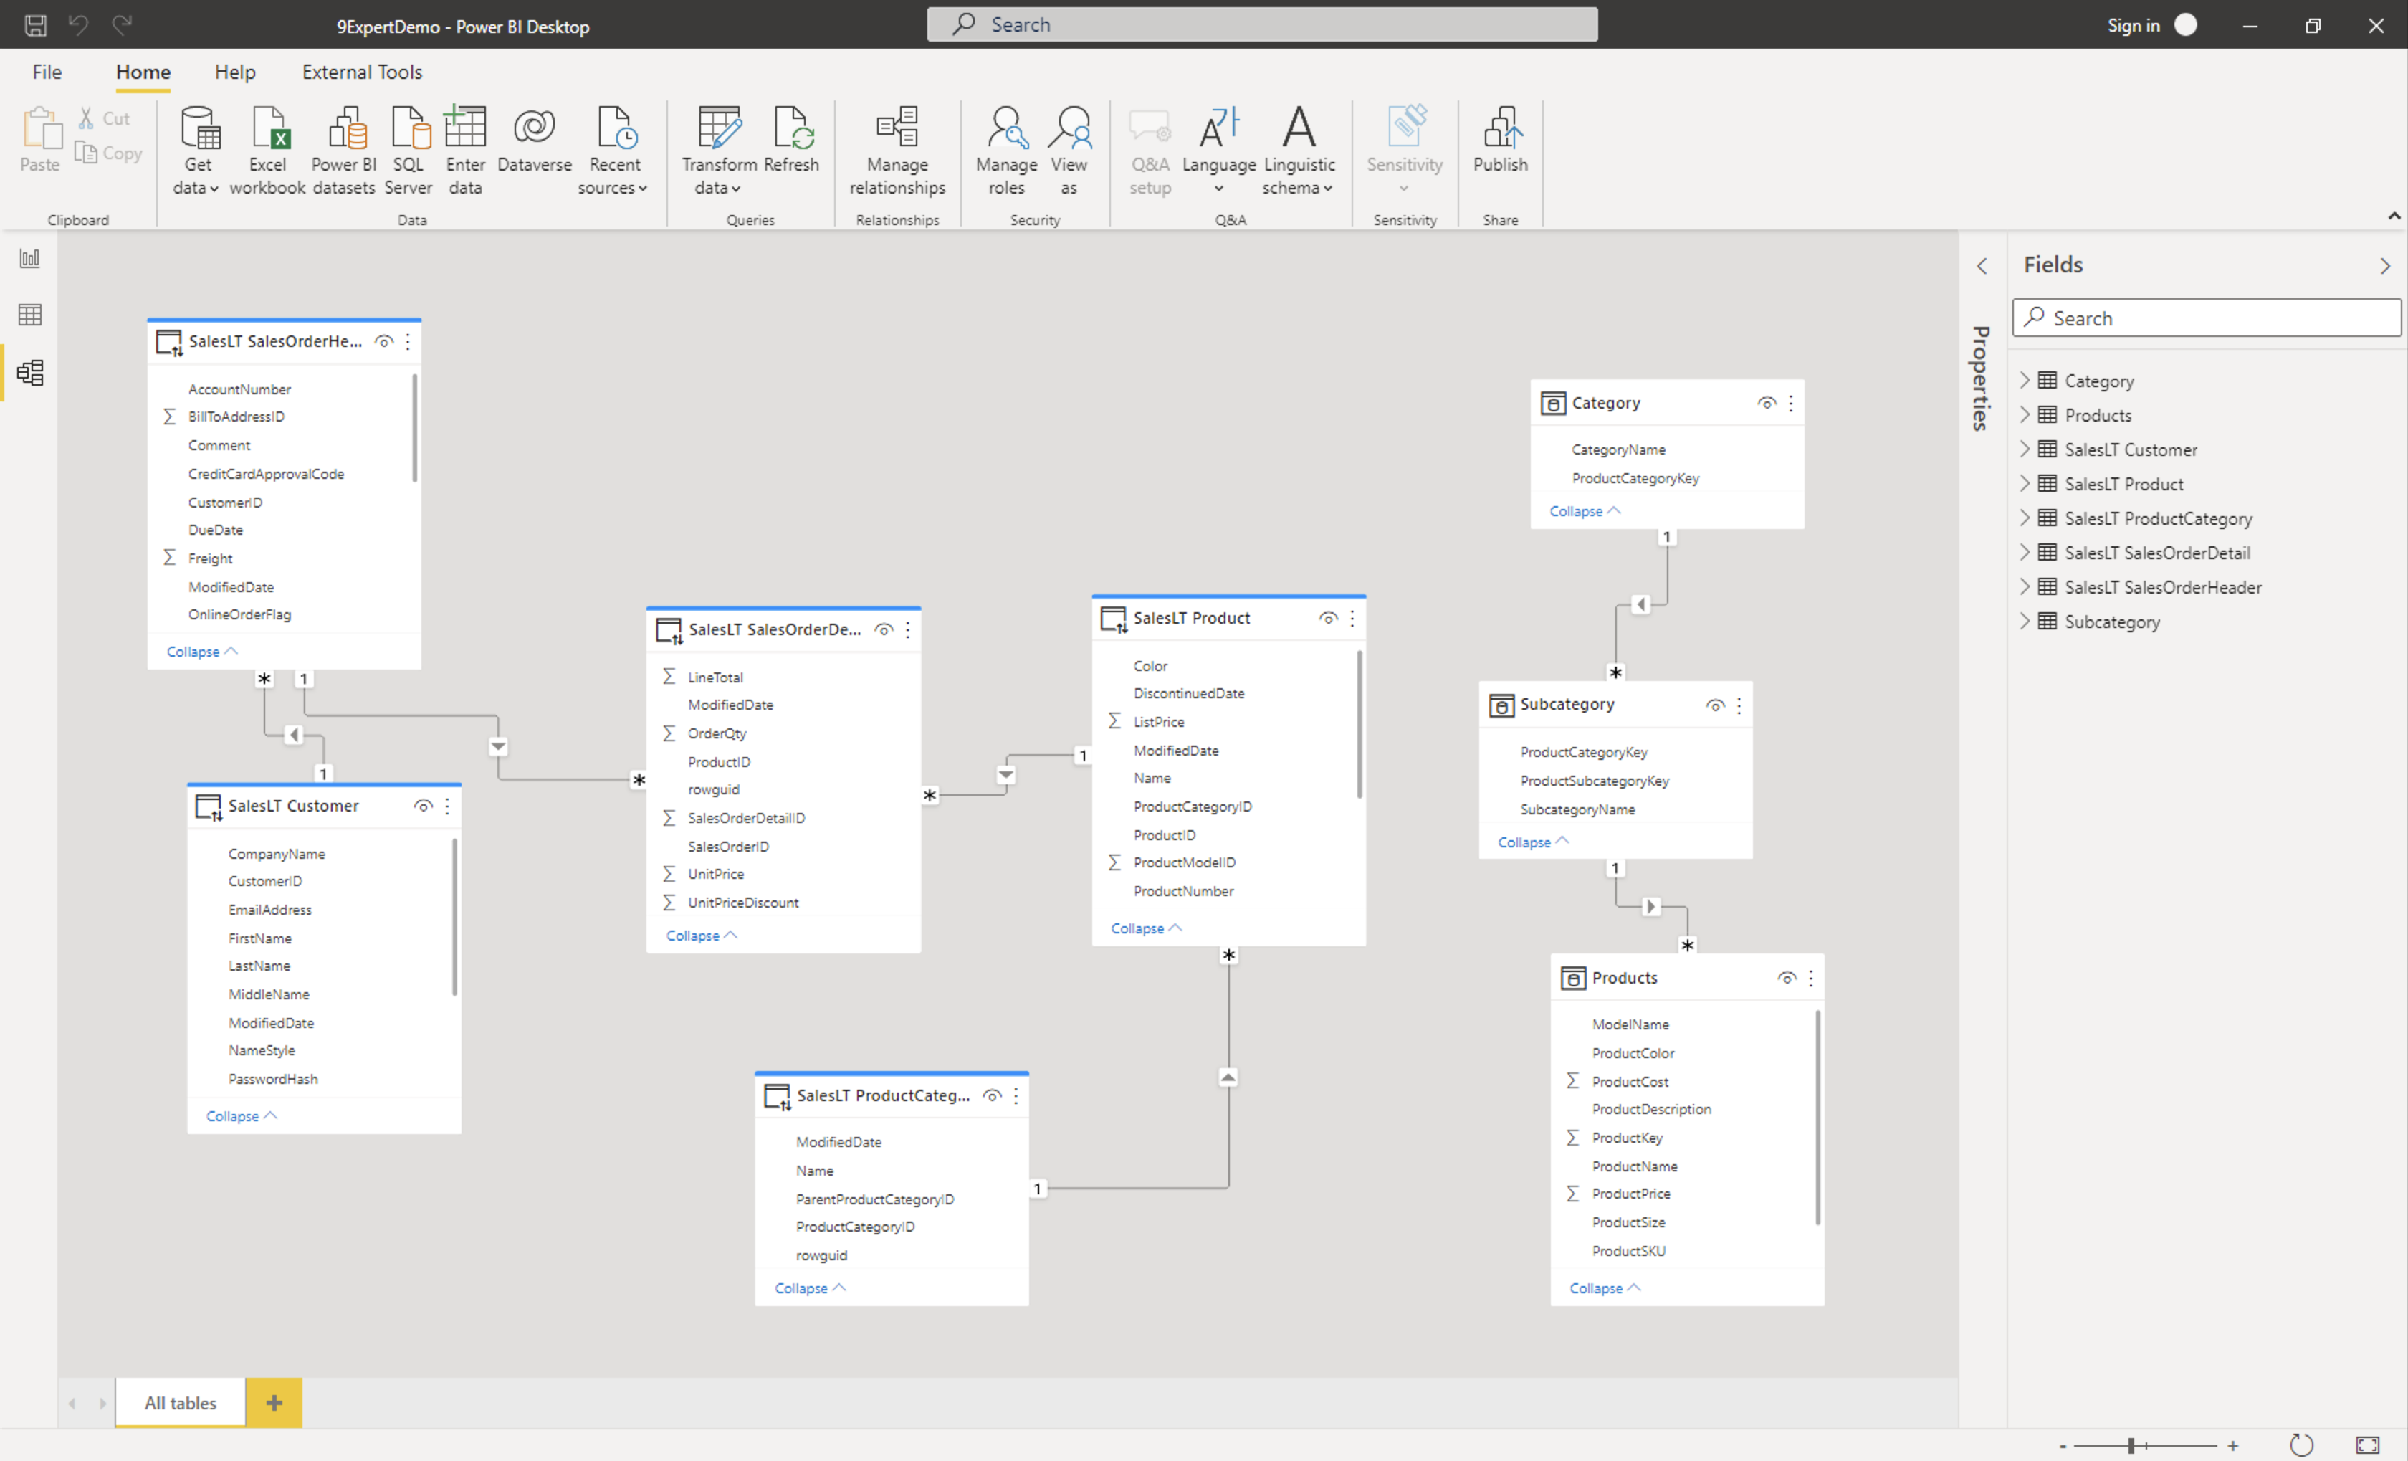The height and width of the screenshot is (1461, 2408).
Task: Connect to Power BI datasets
Action: tap(343, 150)
